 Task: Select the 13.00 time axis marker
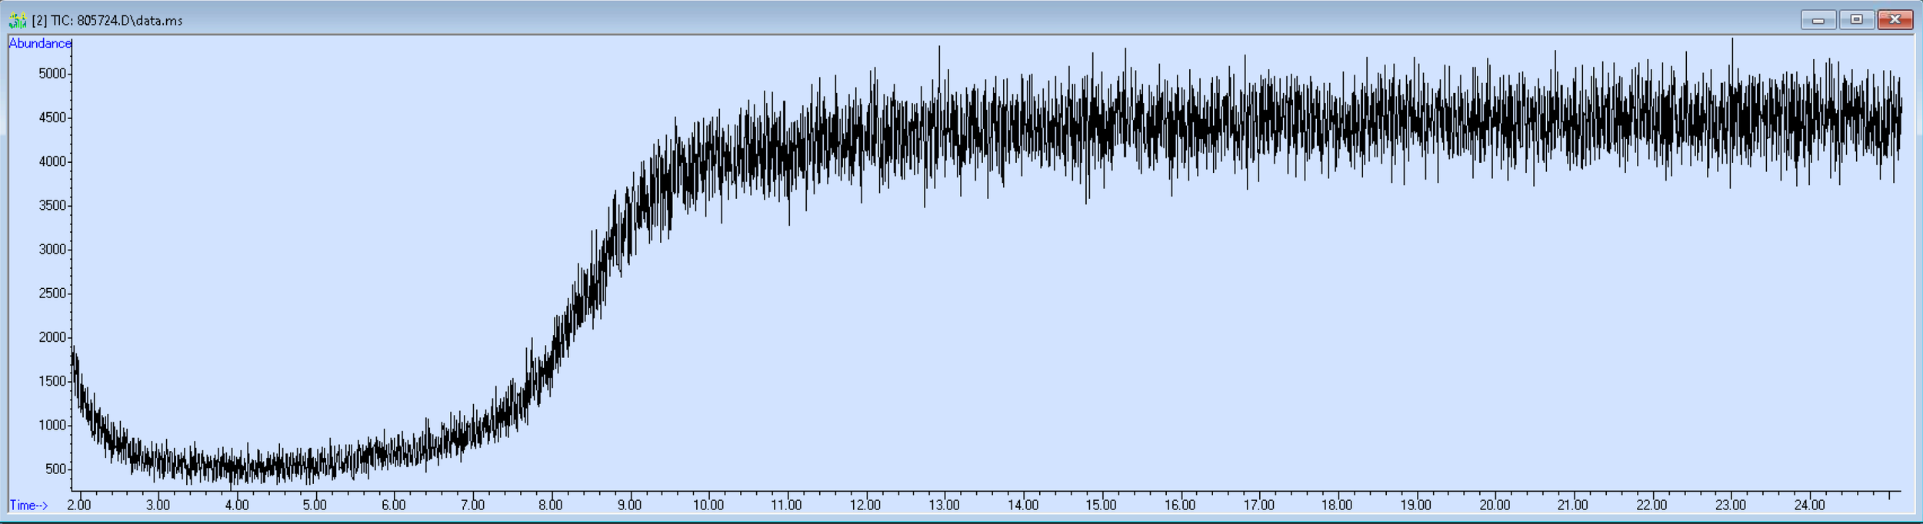[944, 505]
